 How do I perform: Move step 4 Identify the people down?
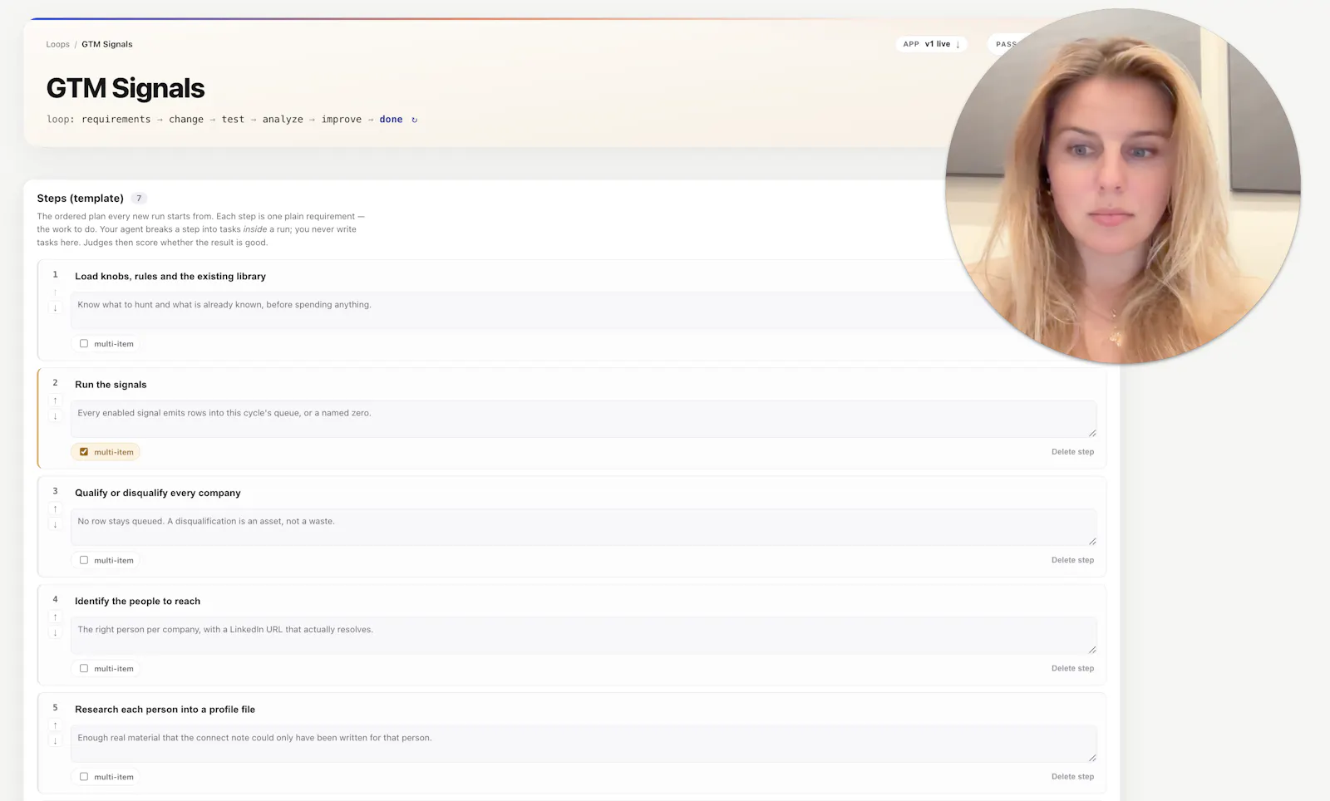click(56, 632)
